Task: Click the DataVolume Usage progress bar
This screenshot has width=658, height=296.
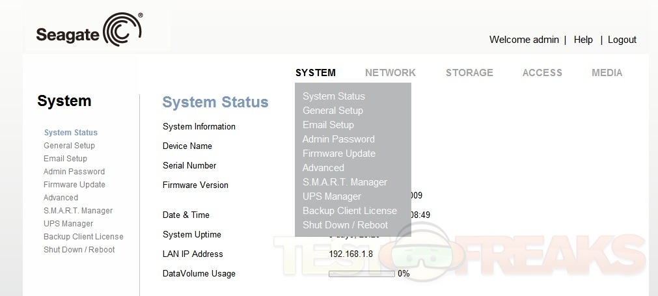Action: pos(361,274)
